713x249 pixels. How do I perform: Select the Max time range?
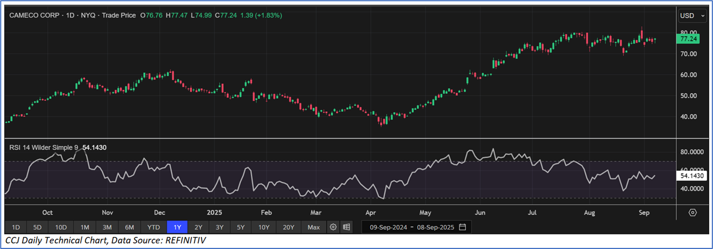[x=314, y=227]
